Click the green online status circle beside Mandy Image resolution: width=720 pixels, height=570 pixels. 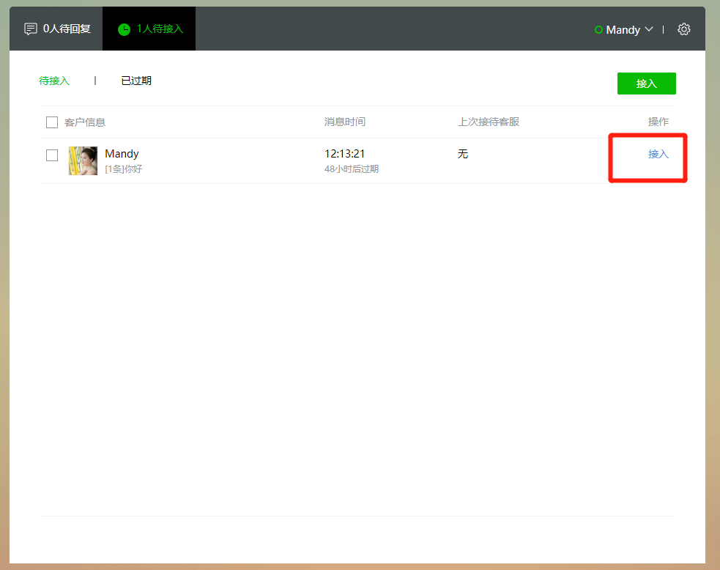pyautogui.click(x=598, y=30)
